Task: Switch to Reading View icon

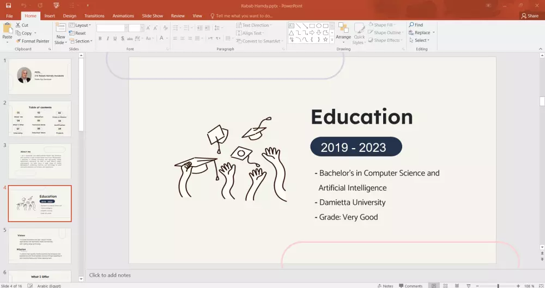Action: tap(457, 286)
